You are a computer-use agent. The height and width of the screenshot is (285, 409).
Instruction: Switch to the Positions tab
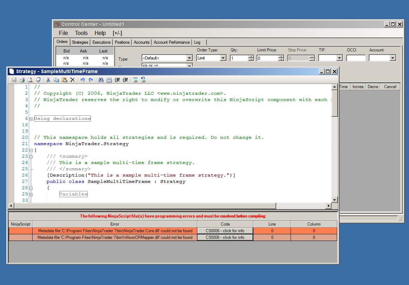(x=122, y=42)
